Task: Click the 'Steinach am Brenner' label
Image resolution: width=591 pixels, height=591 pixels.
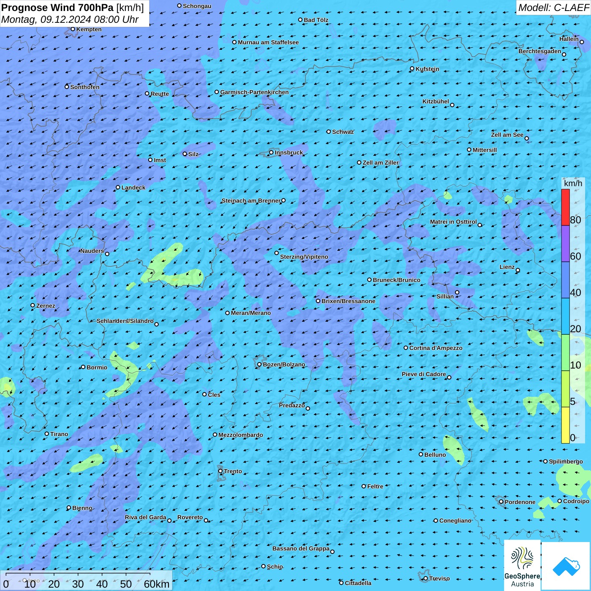Action: coord(251,201)
